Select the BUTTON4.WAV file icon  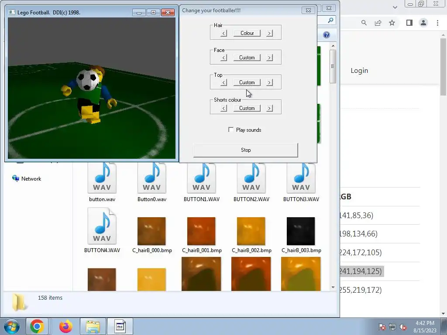pyautogui.click(x=102, y=226)
